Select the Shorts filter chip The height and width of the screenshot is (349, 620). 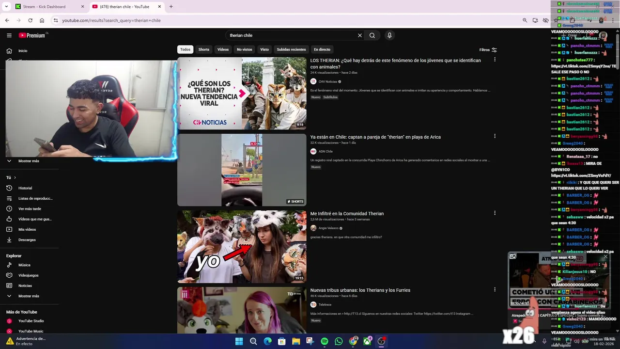[x=204, y=49]
